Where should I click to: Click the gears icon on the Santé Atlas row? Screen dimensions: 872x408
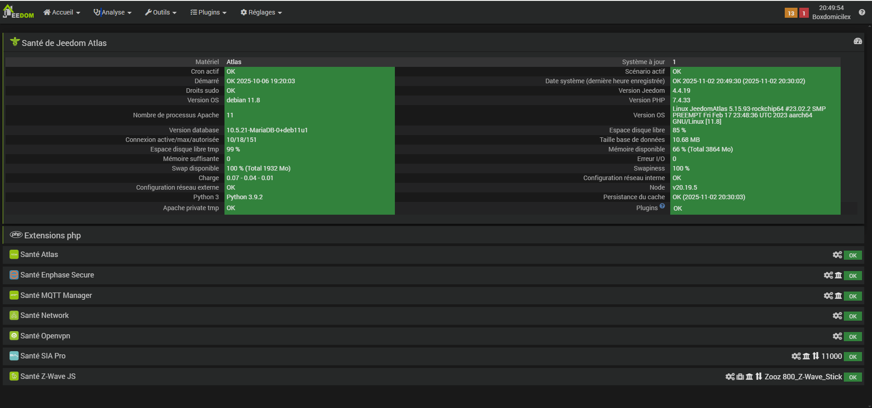[837, 255]
